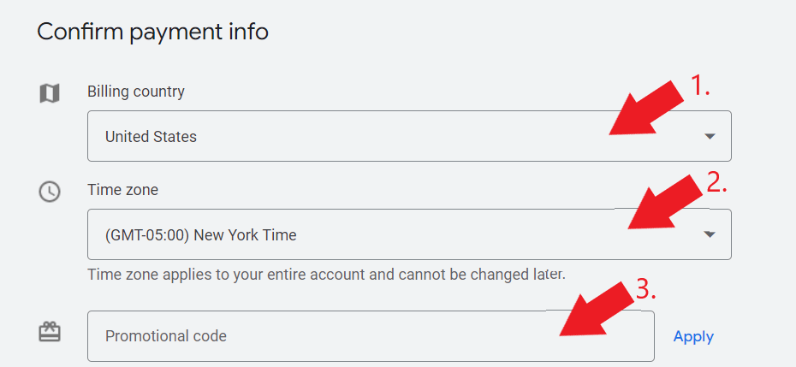The height and width of the screenshot is (367, 796).
Task: Apply the promotional code
Action: [x=693, y=336]
